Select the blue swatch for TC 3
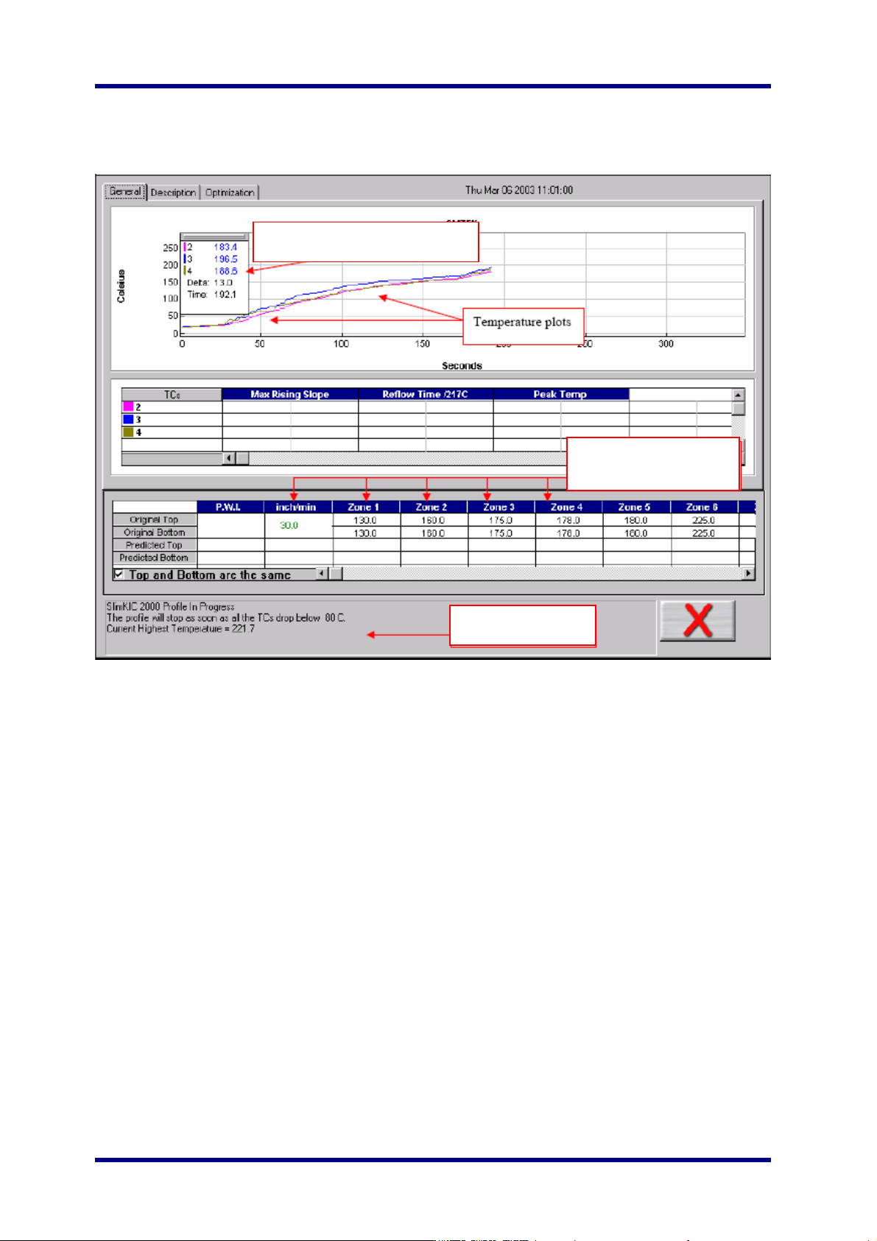Screen dimensions: 877x1241 [x=128, y=420]
